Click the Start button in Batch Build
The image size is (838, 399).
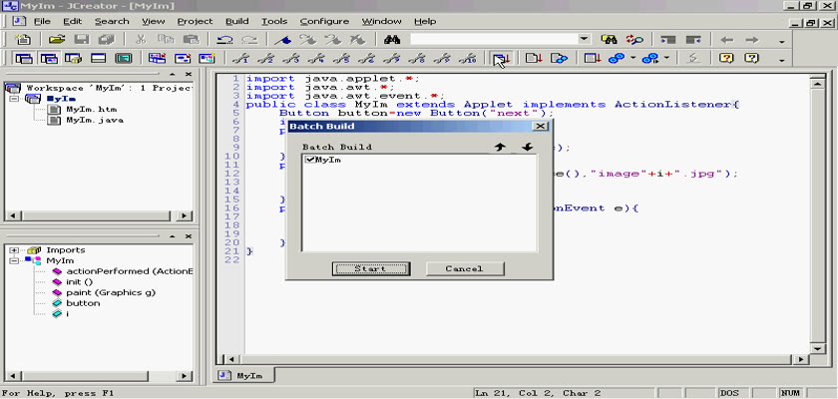(371, 268)
